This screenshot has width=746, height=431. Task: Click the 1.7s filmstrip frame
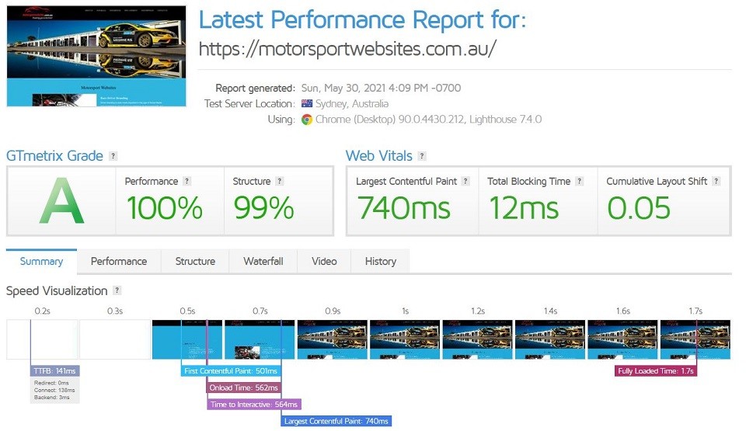(695, 339)
